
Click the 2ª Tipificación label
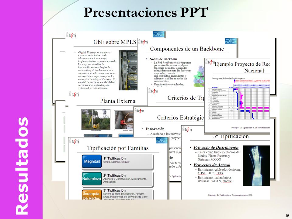[x=115, y=176]
